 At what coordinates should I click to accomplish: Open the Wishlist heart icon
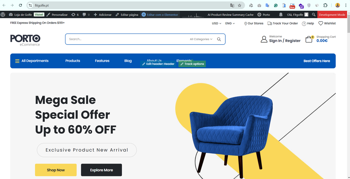pos(321,23)
